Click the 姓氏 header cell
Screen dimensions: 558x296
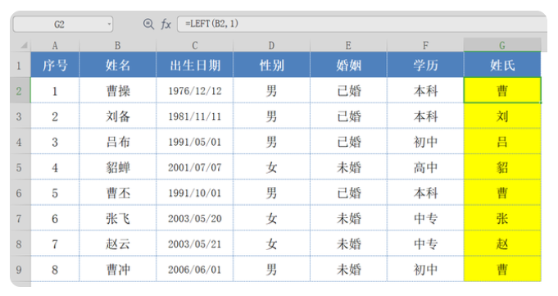[x=502, y=65]
